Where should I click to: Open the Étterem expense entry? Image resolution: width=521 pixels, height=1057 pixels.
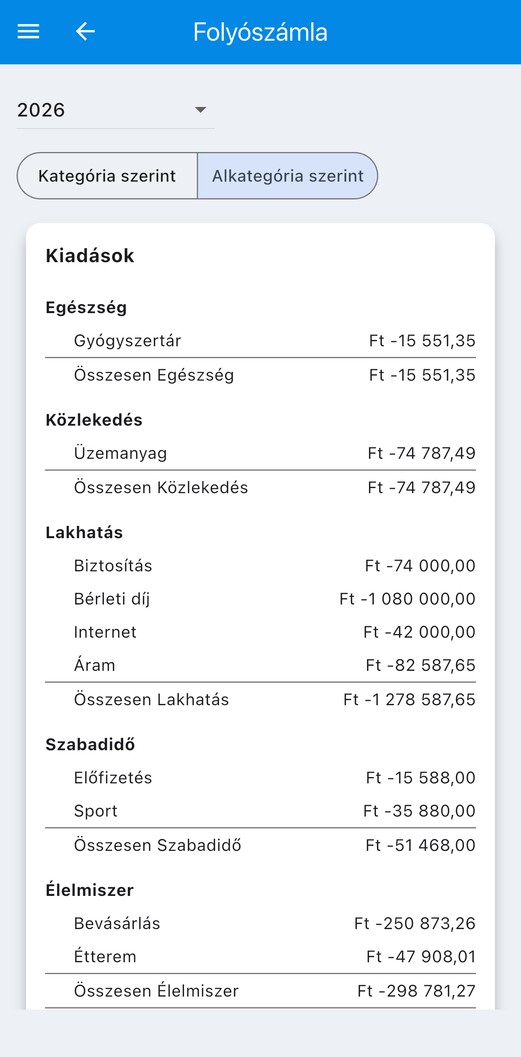coord(260,956)
